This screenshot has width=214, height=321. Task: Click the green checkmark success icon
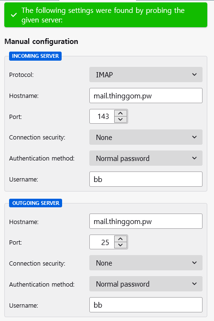[14, 15]
